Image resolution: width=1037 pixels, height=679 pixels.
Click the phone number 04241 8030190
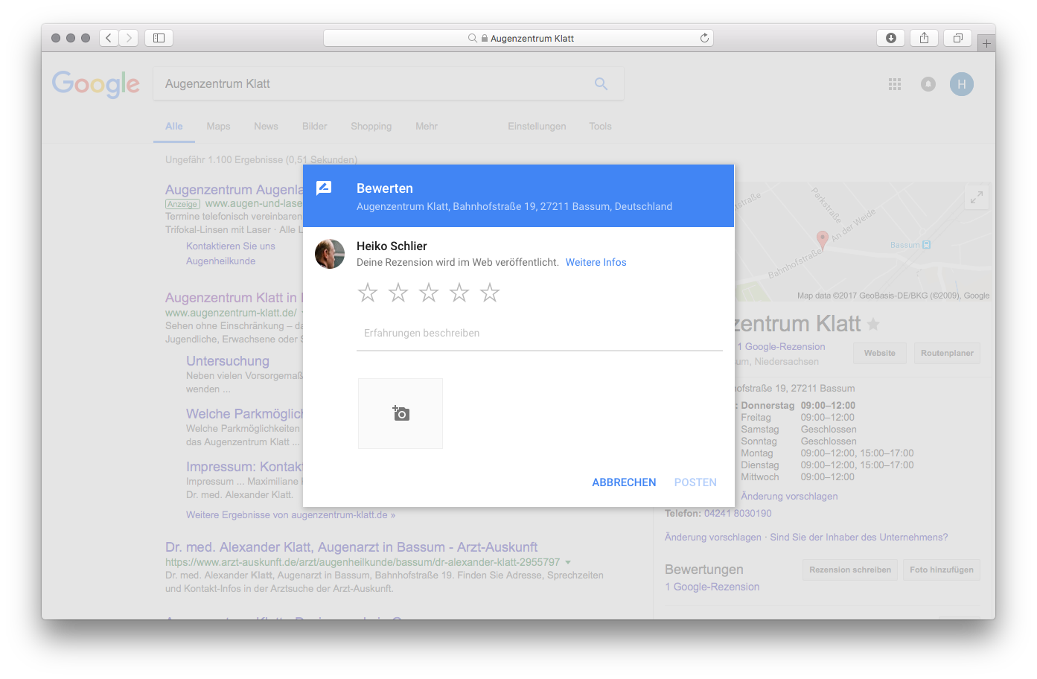click(x=738, y=513)
